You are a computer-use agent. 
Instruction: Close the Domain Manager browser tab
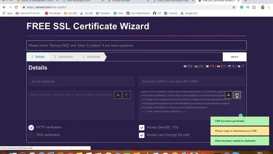coord(148,1)
